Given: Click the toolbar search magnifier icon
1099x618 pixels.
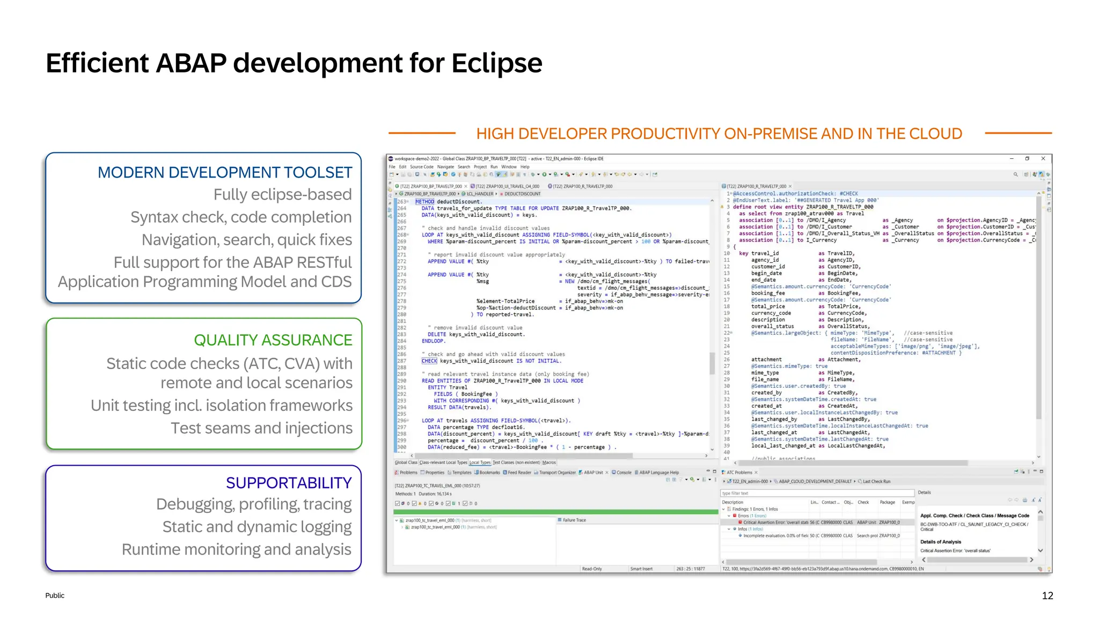Looking at the screenshot, I should coord(1015,174).
